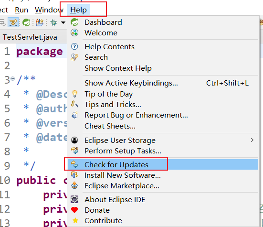Select Dashboard from the Help menu
Image resolution: width=263 pixels, height=227 pixels.
pos(103,22)
